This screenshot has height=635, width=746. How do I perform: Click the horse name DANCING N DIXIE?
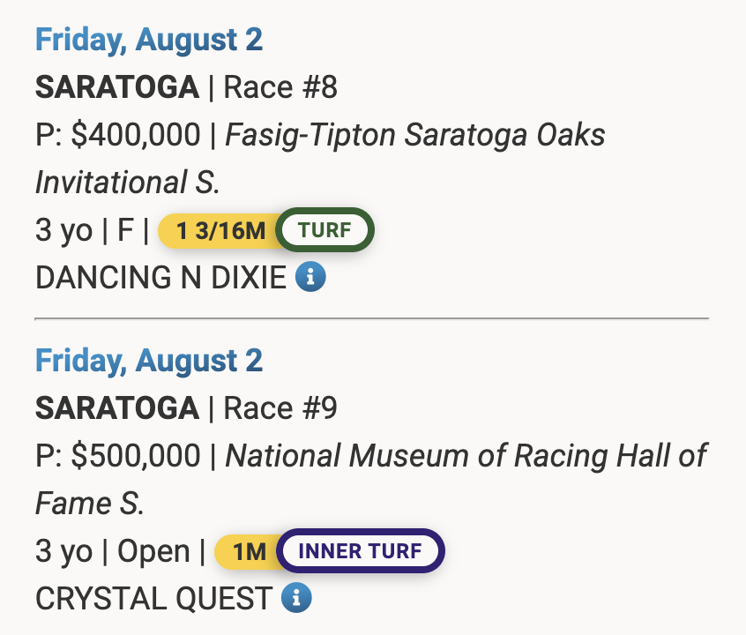point(160,279)
